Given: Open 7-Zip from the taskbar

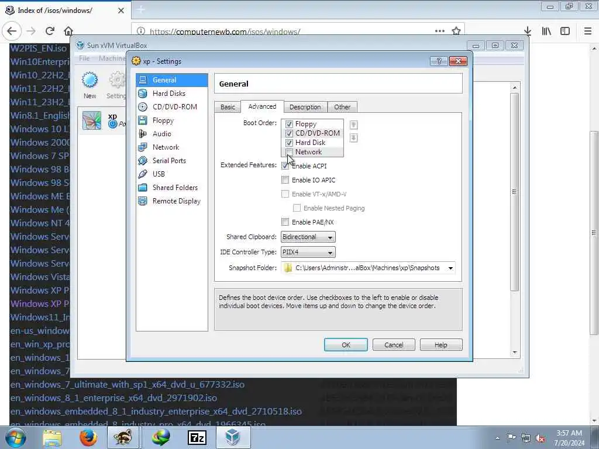Looking at the screenshot, I should click(197, 437).
